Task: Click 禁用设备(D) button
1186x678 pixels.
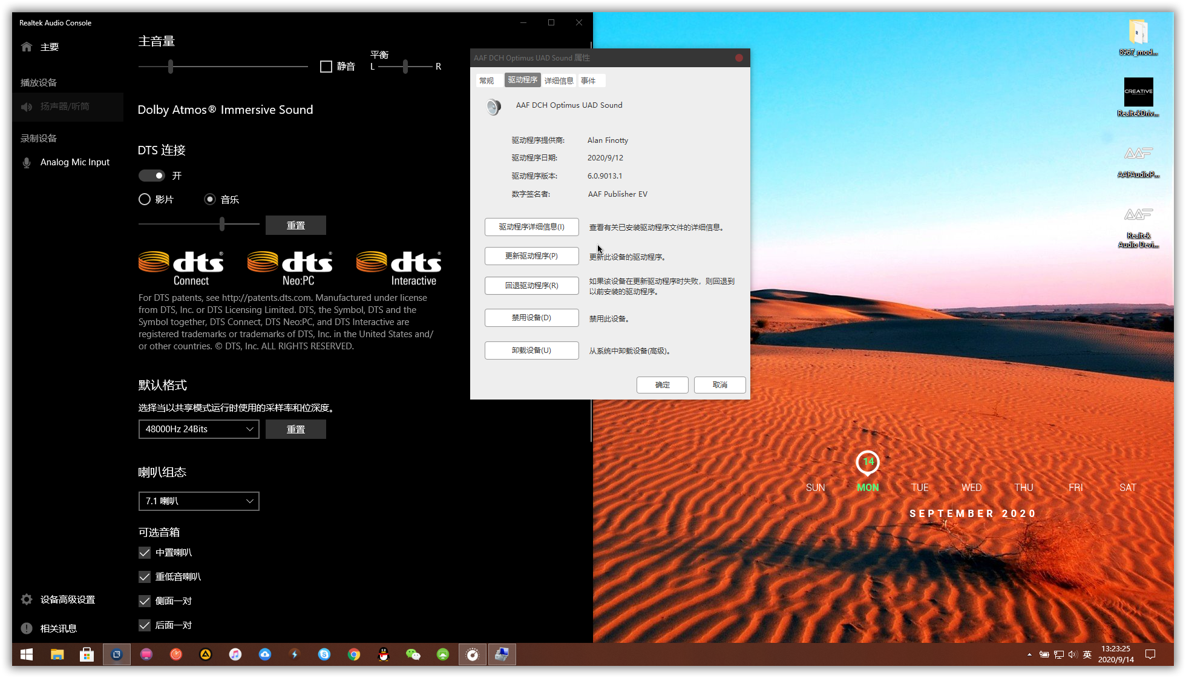Action: 531,318
